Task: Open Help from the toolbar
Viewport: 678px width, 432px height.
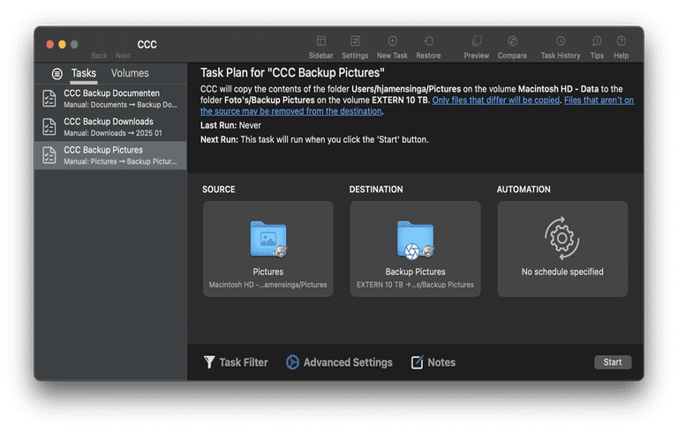Action: pos(621,41)
